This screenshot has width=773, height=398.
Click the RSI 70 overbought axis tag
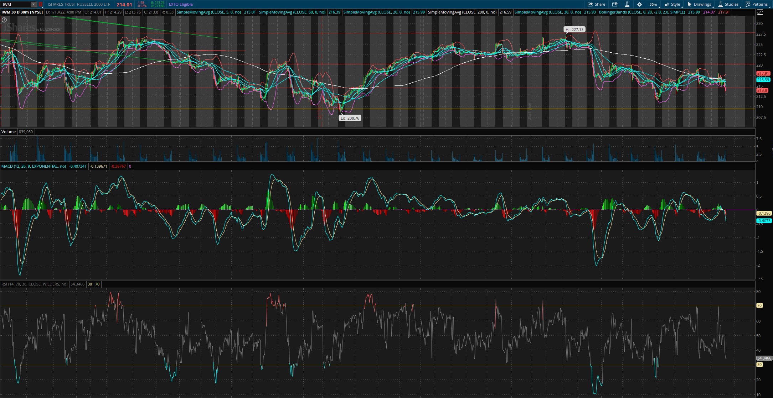(x=759, y=305)
